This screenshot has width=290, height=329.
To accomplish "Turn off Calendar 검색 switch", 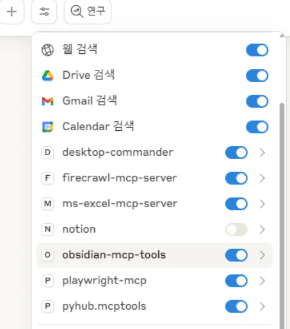I will click(x=257, y=127).
